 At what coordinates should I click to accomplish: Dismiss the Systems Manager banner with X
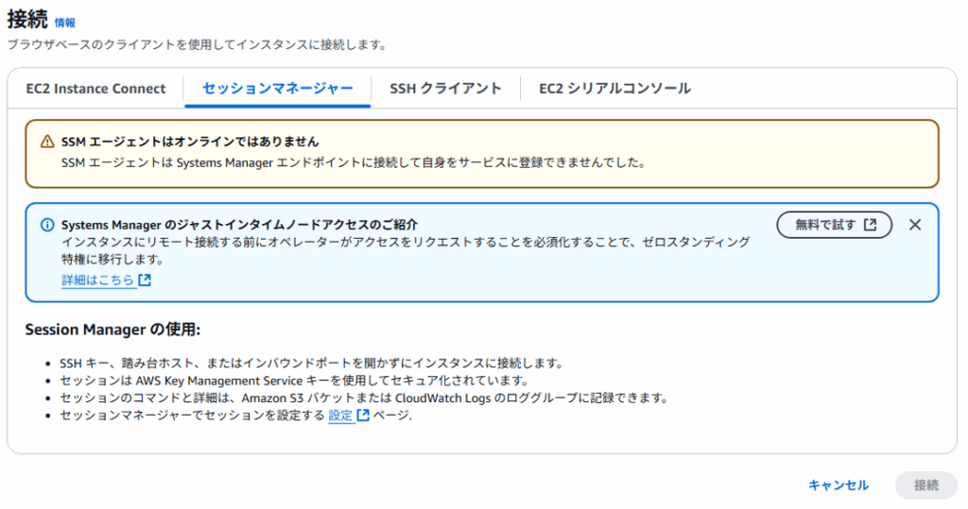[914, 225]
